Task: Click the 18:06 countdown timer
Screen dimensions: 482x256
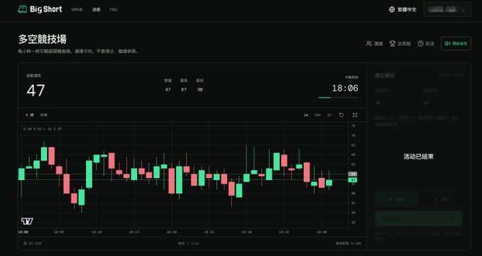Action: [345, 89]
